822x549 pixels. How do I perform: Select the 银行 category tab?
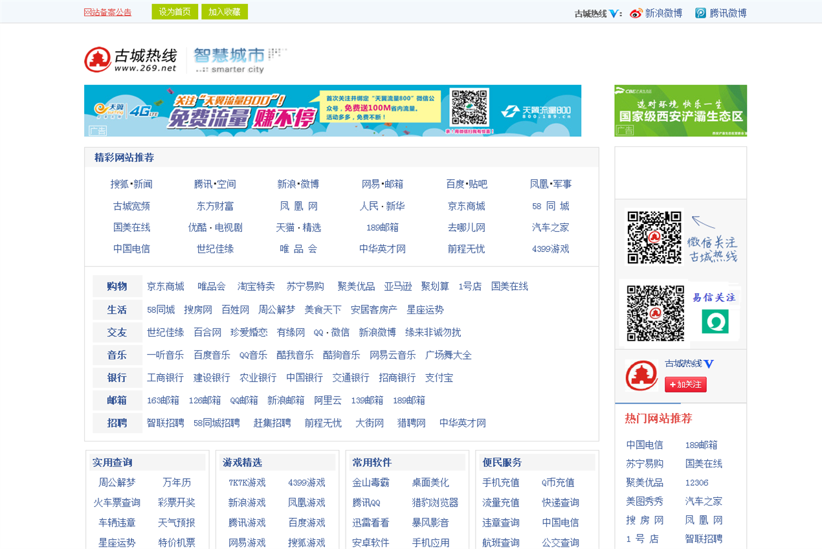point(117,377)
